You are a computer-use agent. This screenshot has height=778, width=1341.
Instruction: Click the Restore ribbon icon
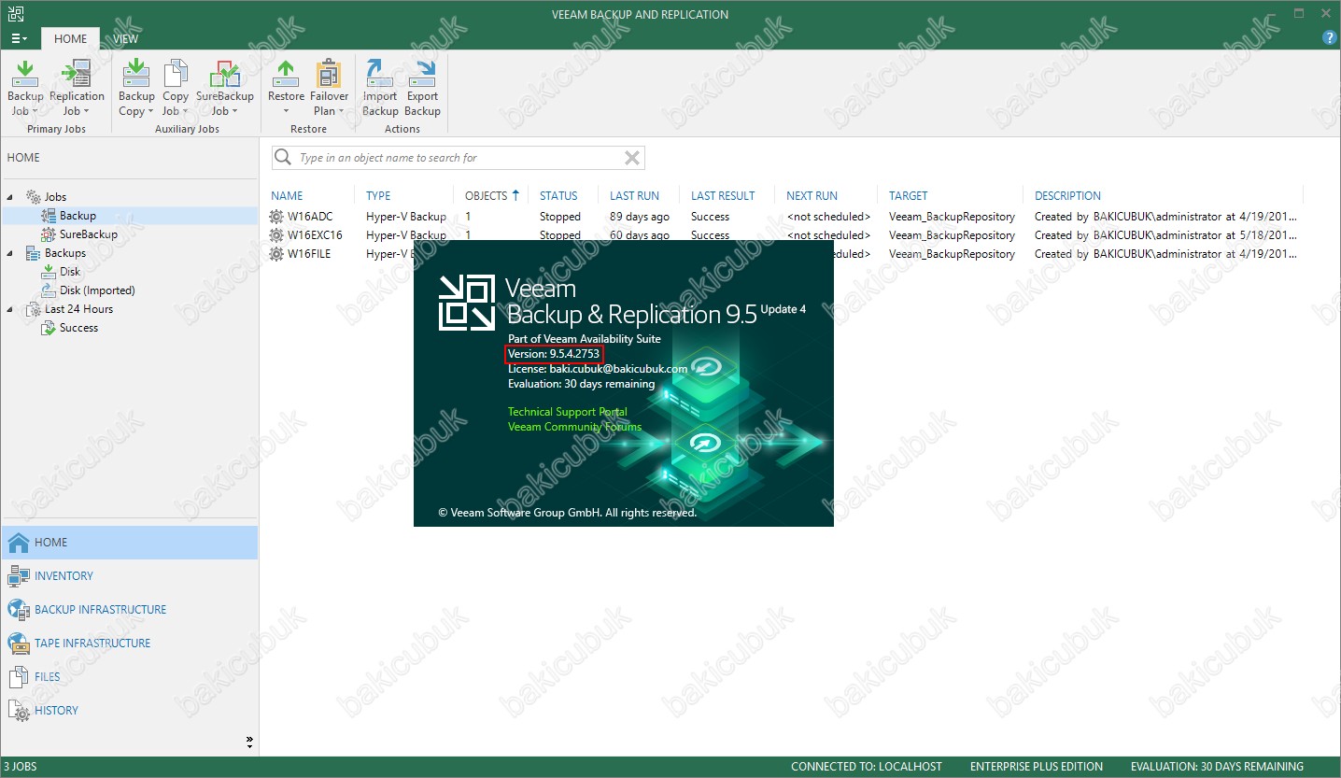pos(286,73)
